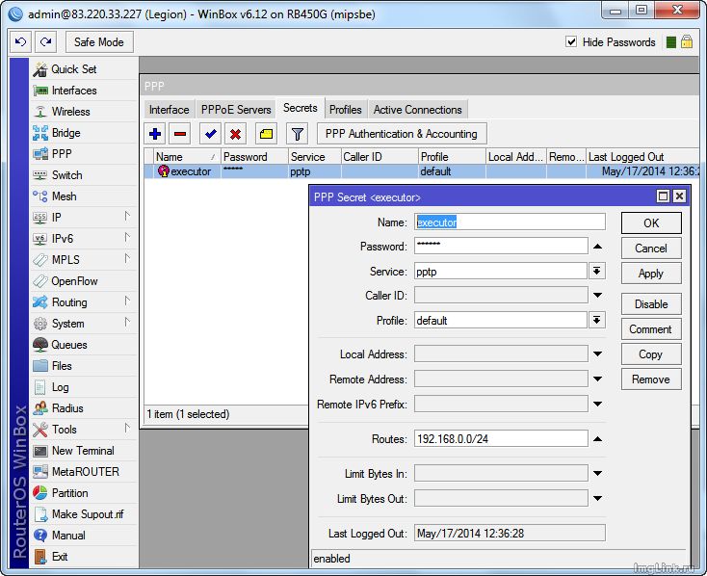
Task: Open MetaROUTER in sidebar
Action: (84, 472)
